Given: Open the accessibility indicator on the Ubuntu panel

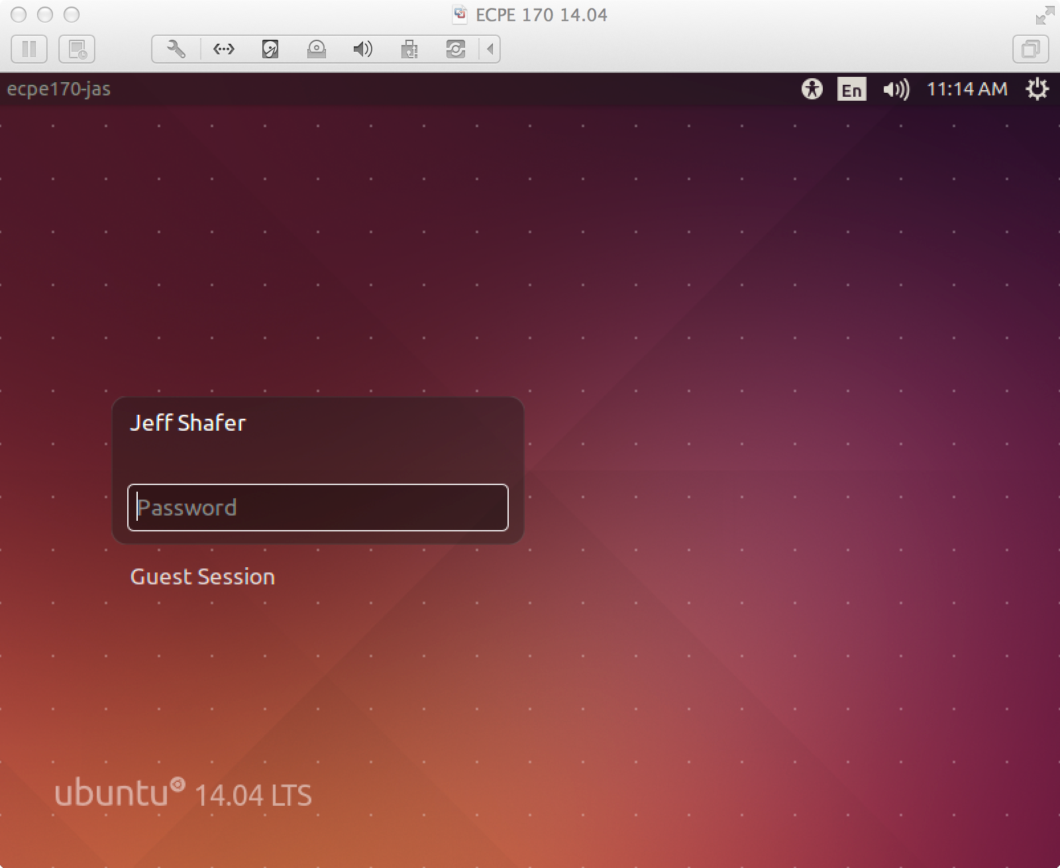Looking at the screenshot, I should (812, 89).
